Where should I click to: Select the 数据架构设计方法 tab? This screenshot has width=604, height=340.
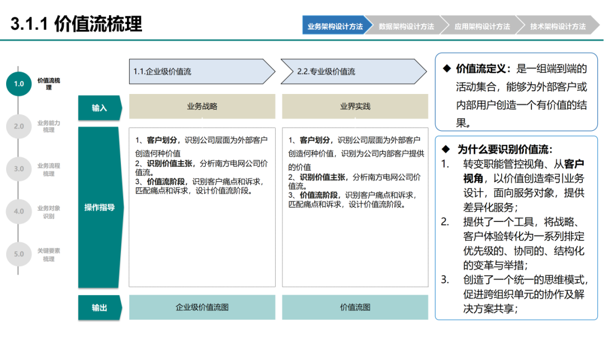406,25
